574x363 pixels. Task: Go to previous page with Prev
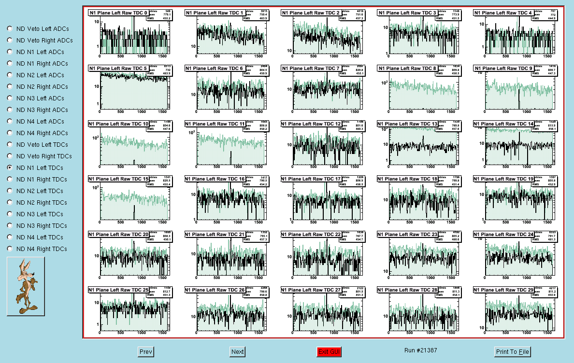146,352
